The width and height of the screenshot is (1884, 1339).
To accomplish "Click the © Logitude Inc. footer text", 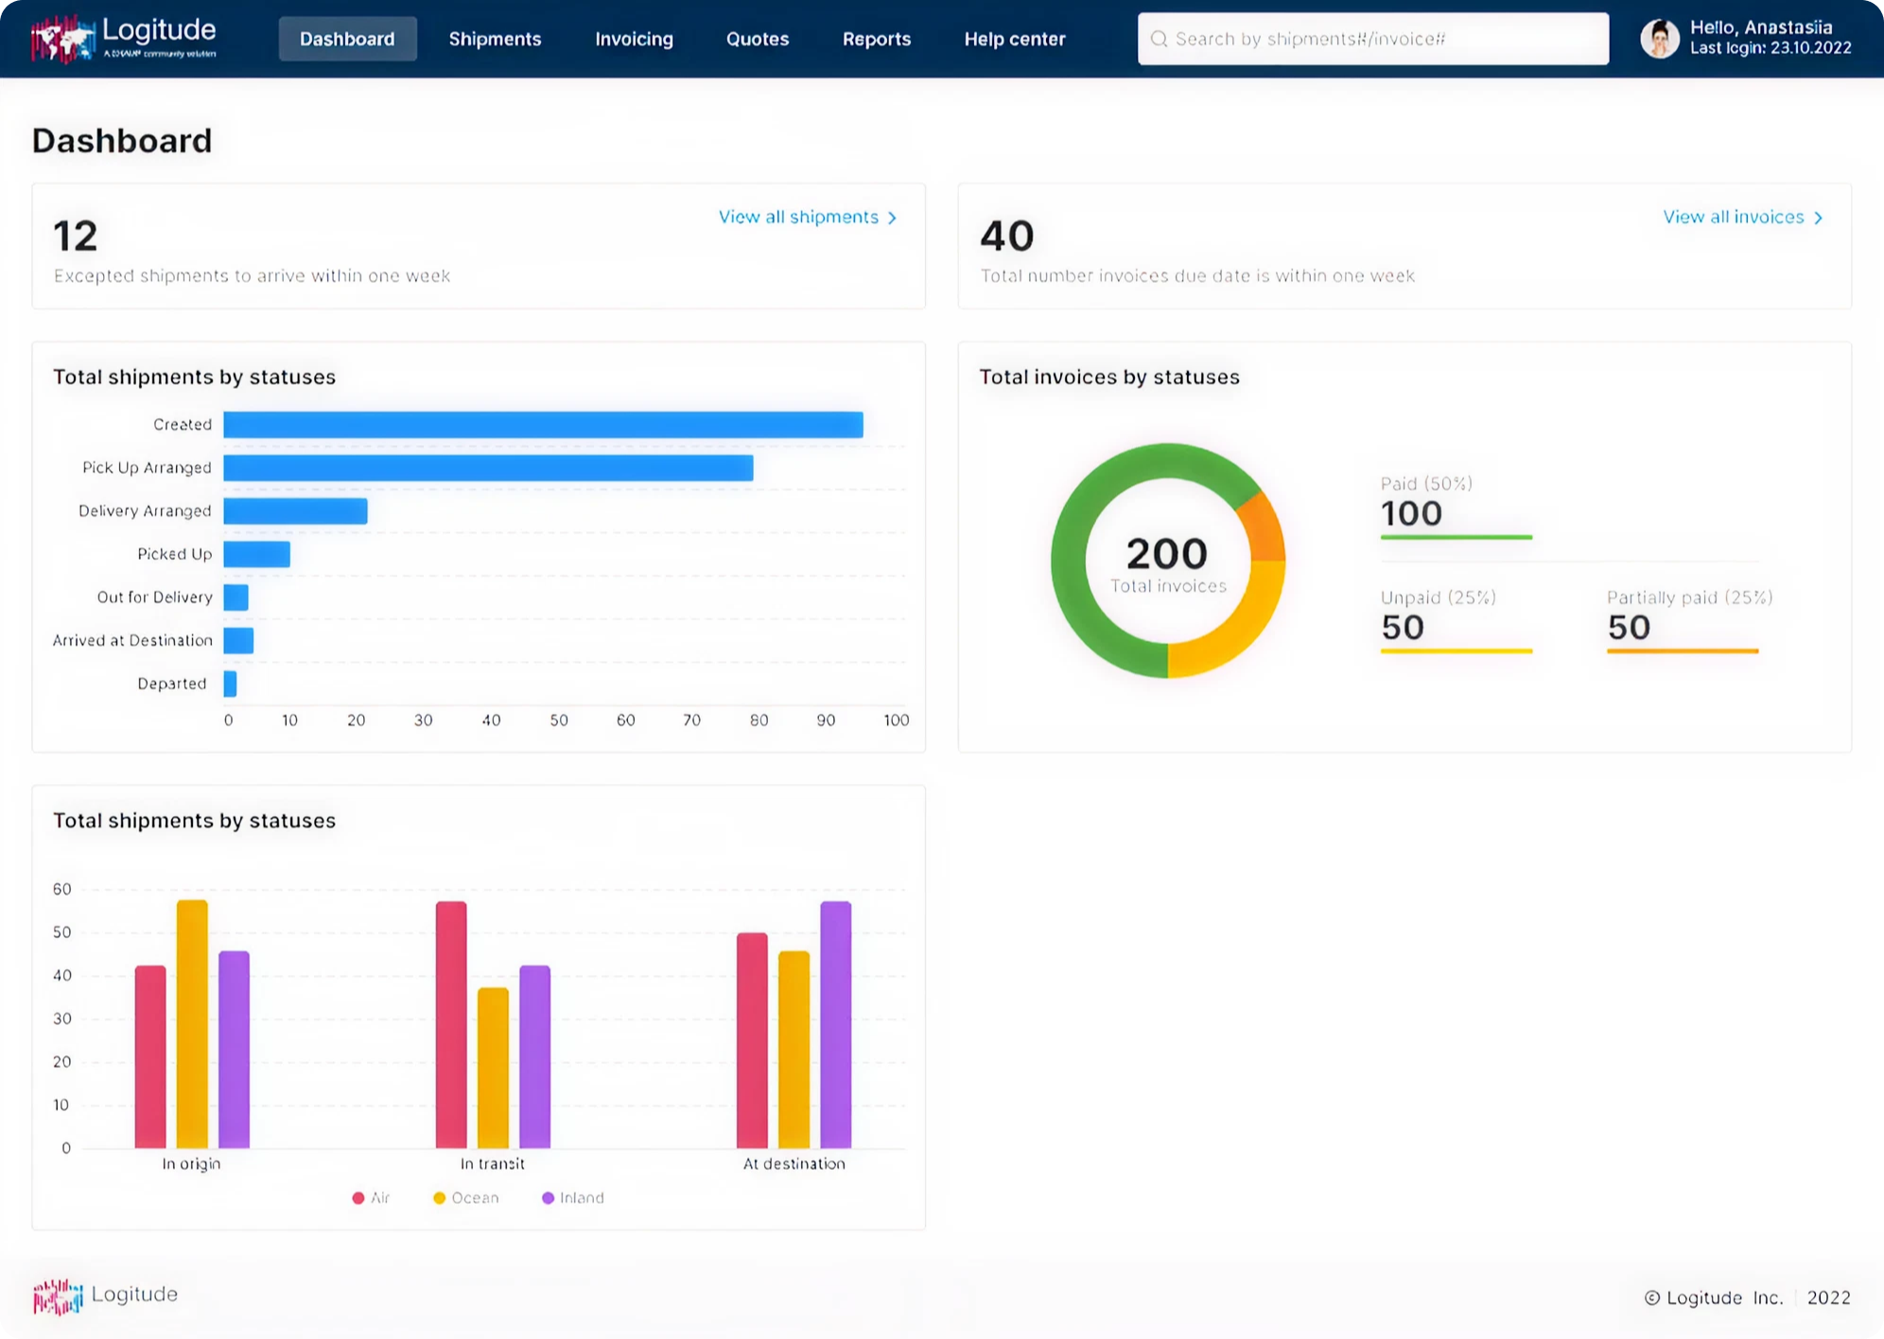I will coord(1713,1298).
